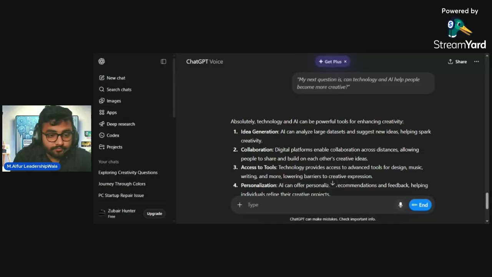This screenshot has width=492, height=277.
Task: Open the conversation options ellipsis menu
Action: 477,62
